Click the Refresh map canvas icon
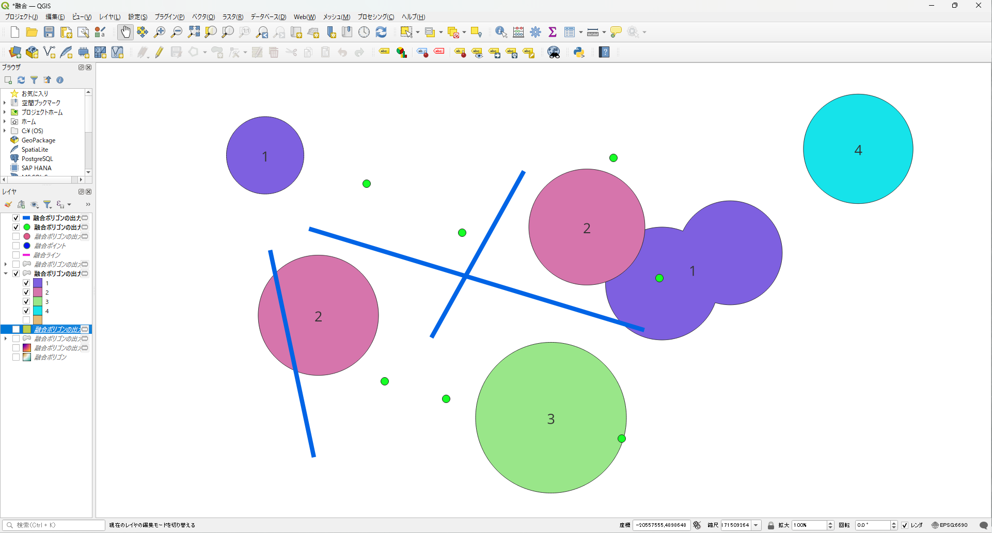Screen dimensions: 992x533 pyautogui.click(x=381, y=32)
